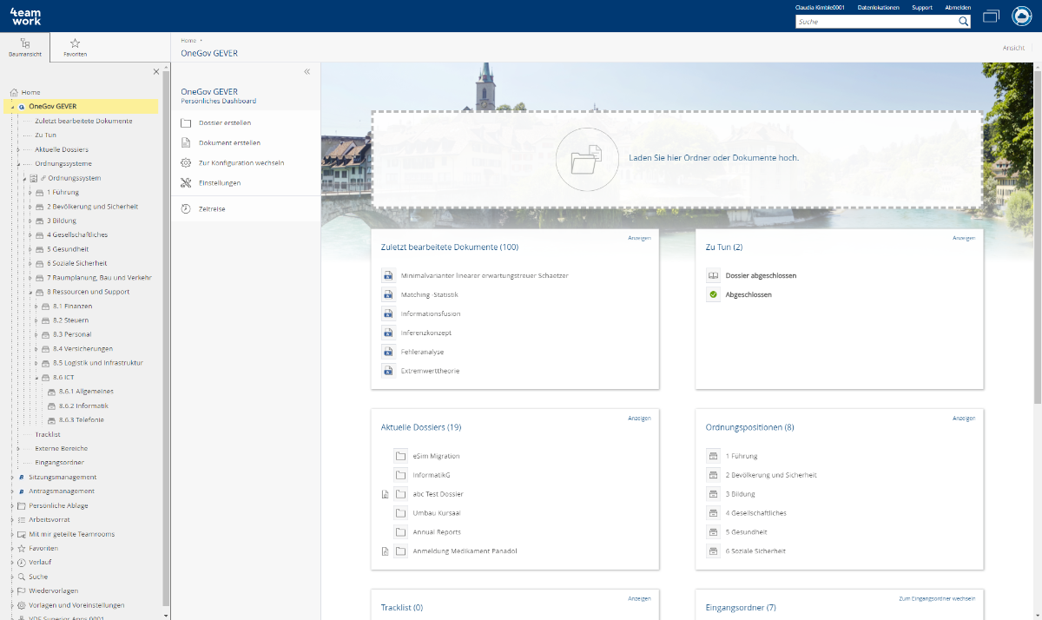The height and width of the screenshot is (620, 1042).
Task: Click Anzeigen on Ordnungspositionen
Action: (x=964, y=418)
